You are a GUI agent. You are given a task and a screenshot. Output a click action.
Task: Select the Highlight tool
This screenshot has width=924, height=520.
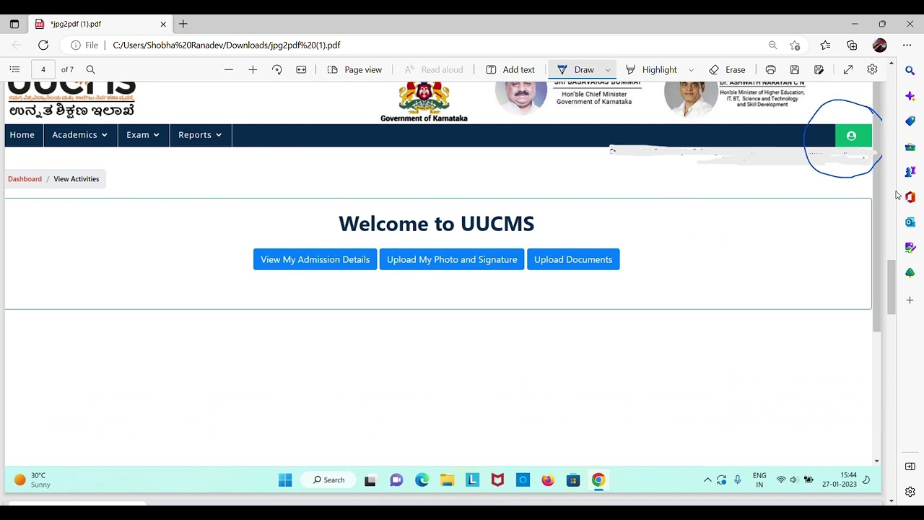(651, 69)
